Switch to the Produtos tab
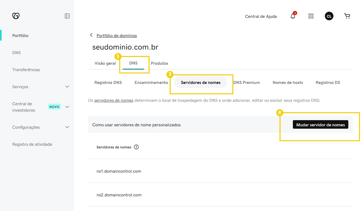Image resolution: width=363 pixels, height=211 pixels. pos(159,63)
